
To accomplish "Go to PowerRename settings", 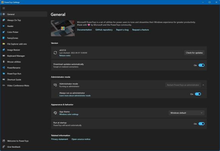I will [x=24, y=68].
